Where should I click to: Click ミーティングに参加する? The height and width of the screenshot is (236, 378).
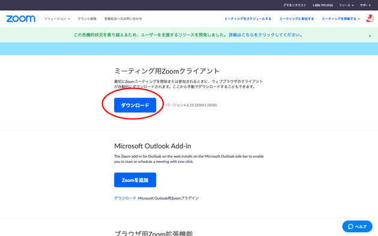(x=296, y=19)
